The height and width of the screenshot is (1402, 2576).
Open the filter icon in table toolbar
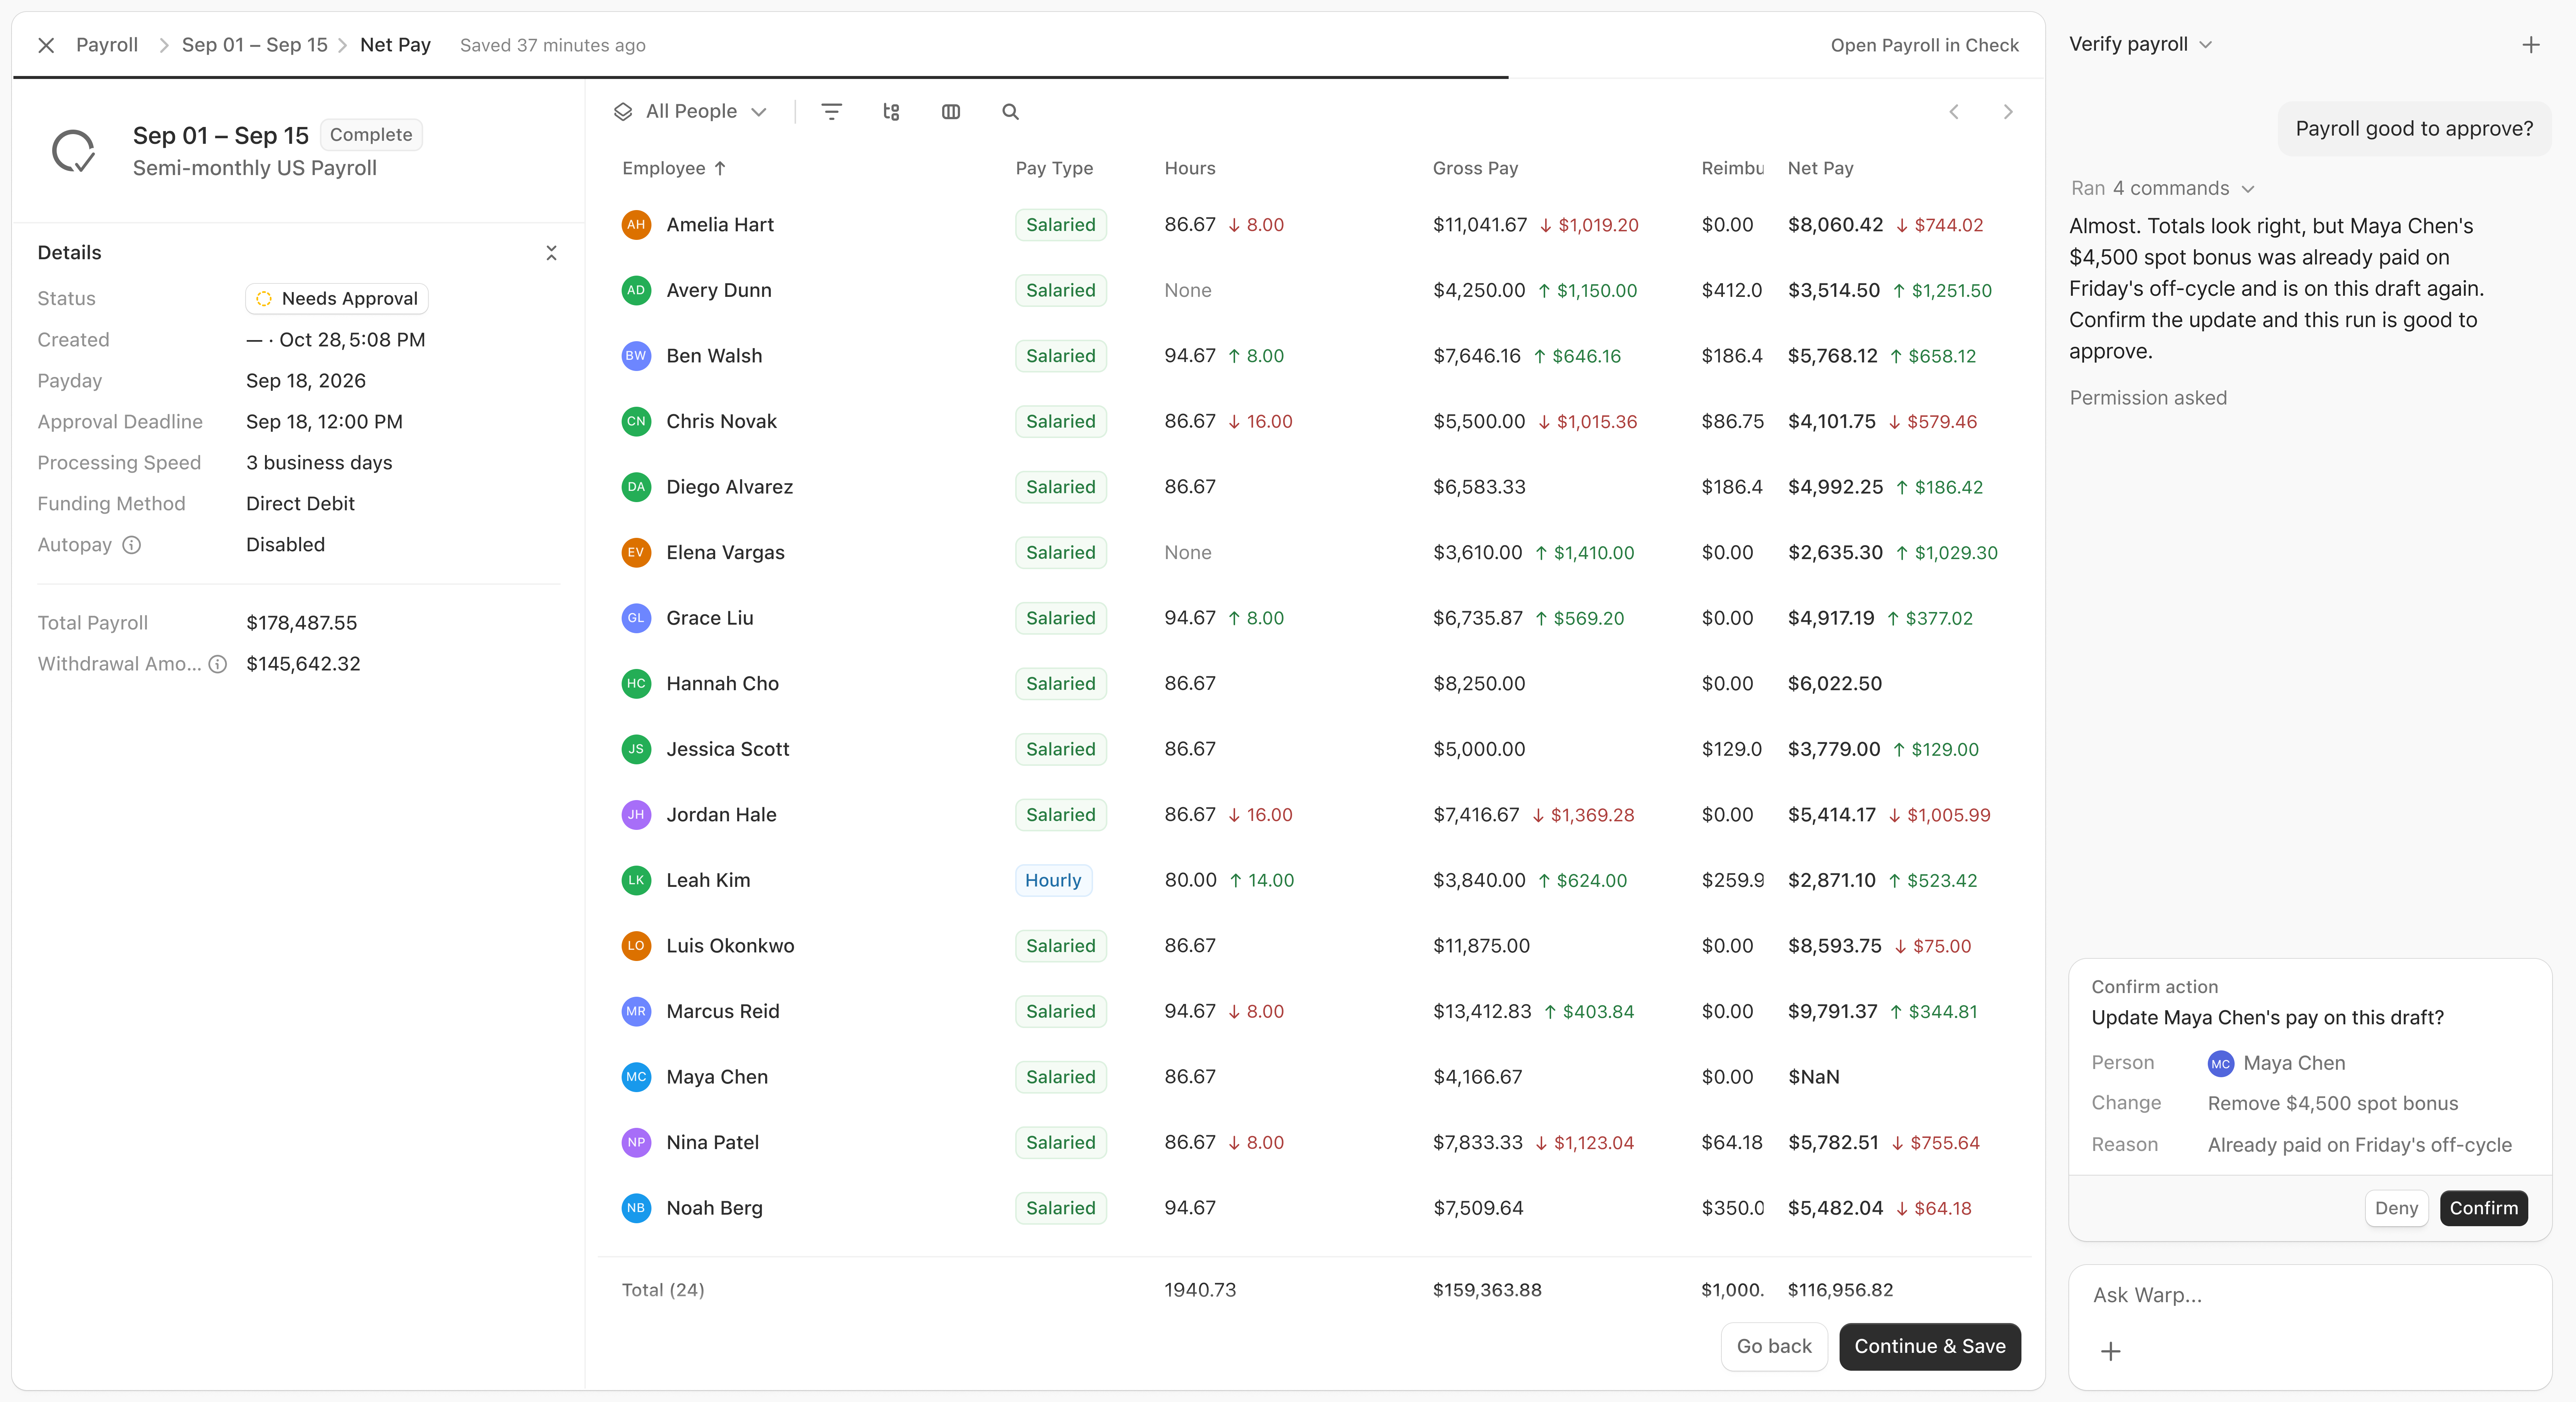coord(831,111)
